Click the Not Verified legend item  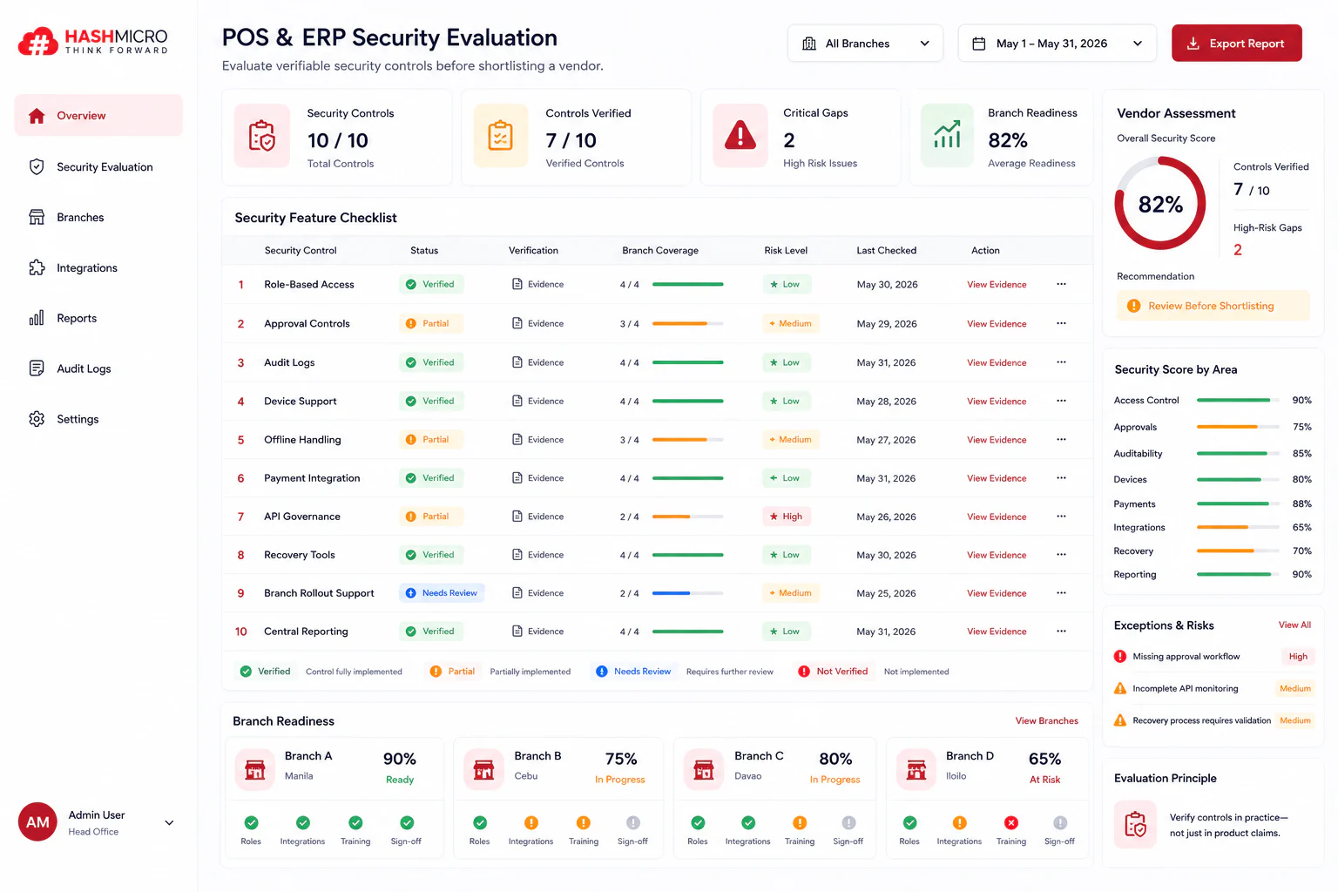(833, 672)
